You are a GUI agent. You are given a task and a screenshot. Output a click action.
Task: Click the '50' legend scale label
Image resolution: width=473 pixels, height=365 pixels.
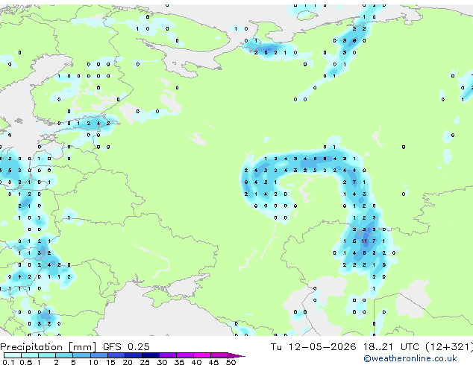pos(231,362)
